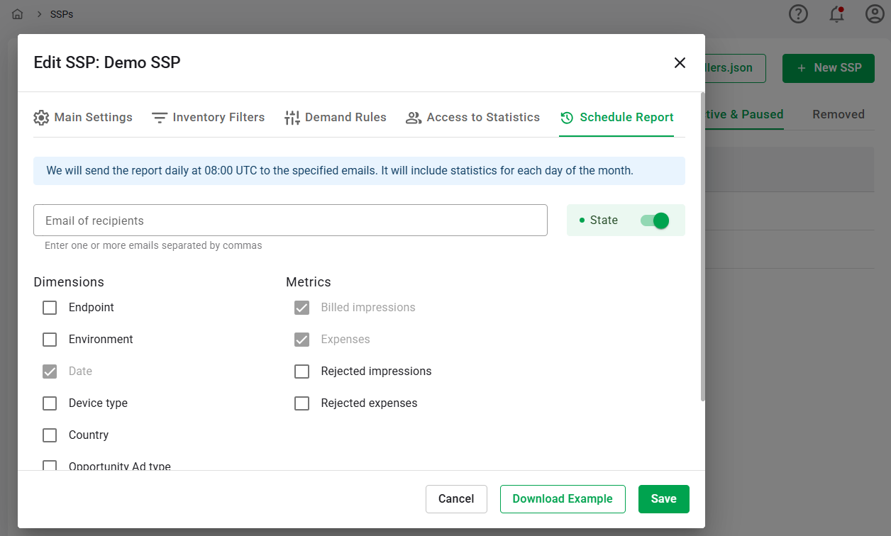Click the Inventory Filters filter icon

(160, 118)
